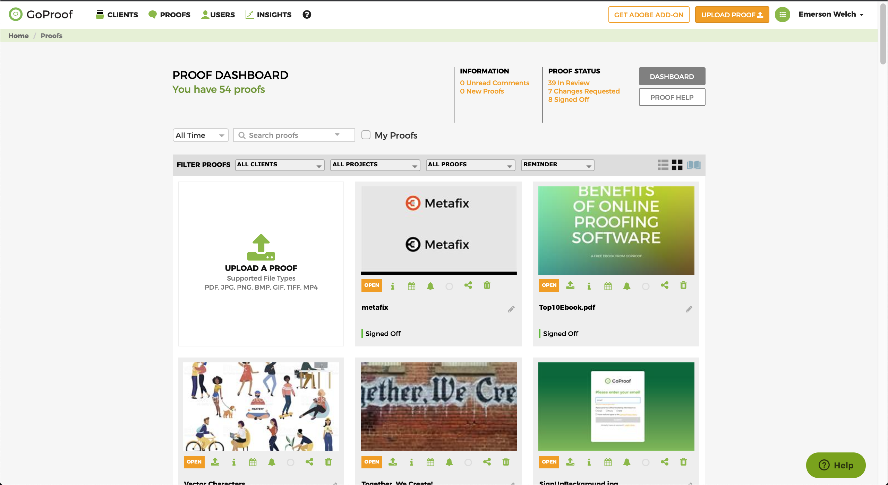Edit the metafix proof name
The width and height of the screenshot is (888, 485).
point(511,309)
